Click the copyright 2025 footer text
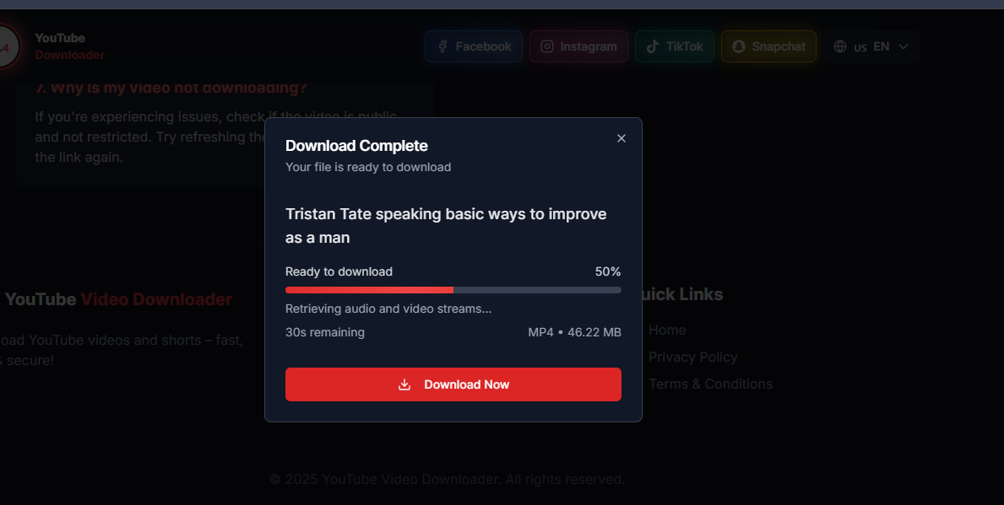Viewport: 1004px width, 505px height. point(447,480)
